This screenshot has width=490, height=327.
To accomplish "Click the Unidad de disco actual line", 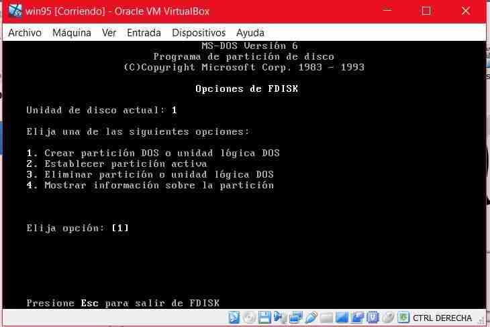I will pyautogui.click(x=102, y=110).
